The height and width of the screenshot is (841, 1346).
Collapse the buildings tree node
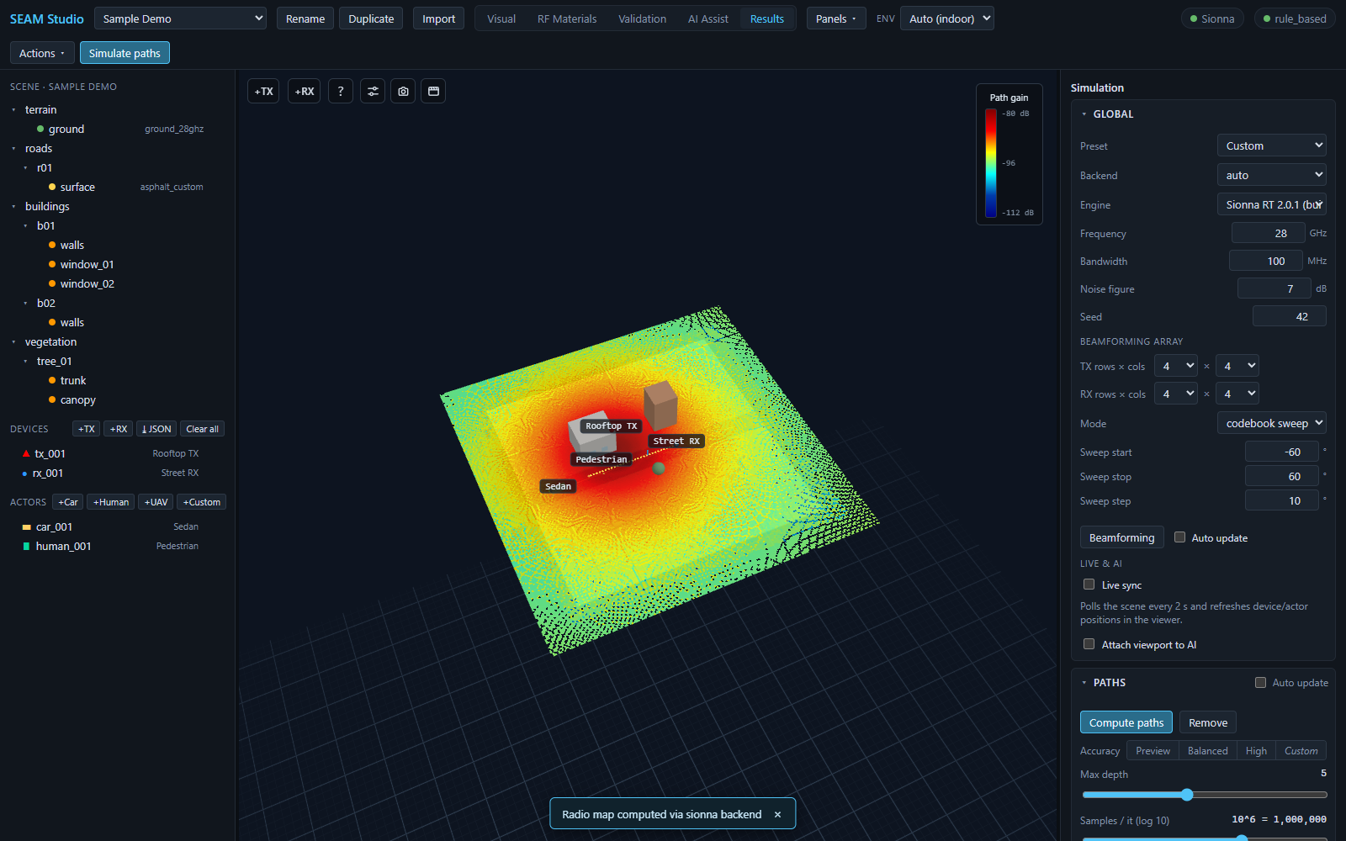13,206
